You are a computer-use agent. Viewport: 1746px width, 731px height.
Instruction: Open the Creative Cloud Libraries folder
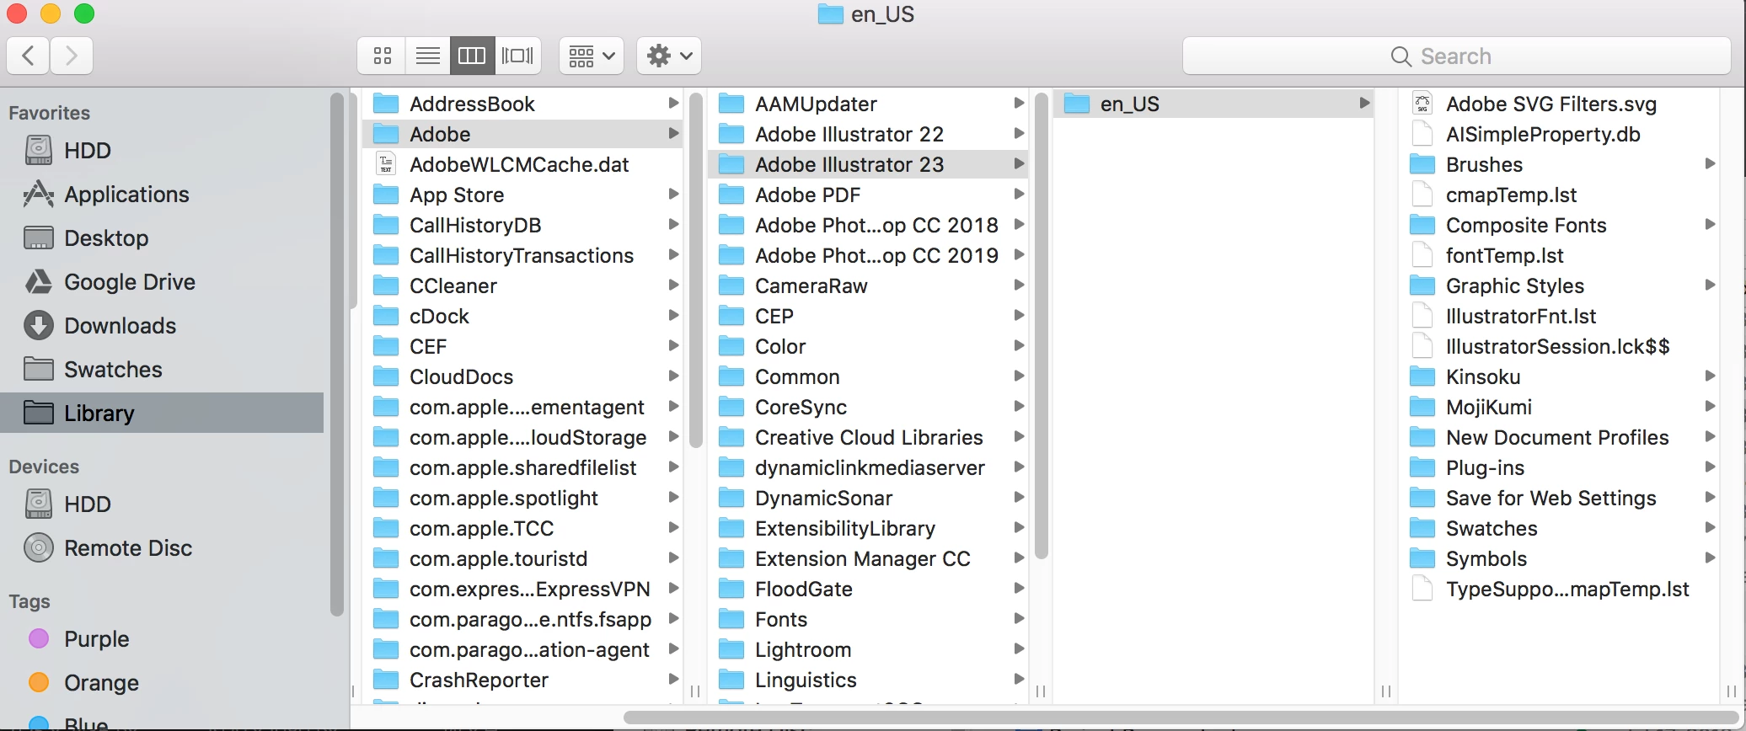point(868,437)
